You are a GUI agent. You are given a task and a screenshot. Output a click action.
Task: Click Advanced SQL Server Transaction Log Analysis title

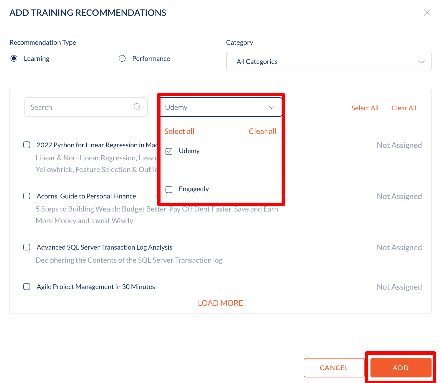[104, 247]
